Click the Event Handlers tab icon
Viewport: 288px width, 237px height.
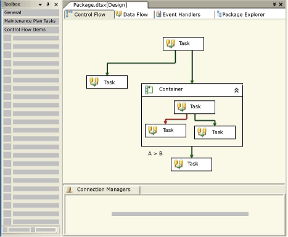tap(158, 14)
